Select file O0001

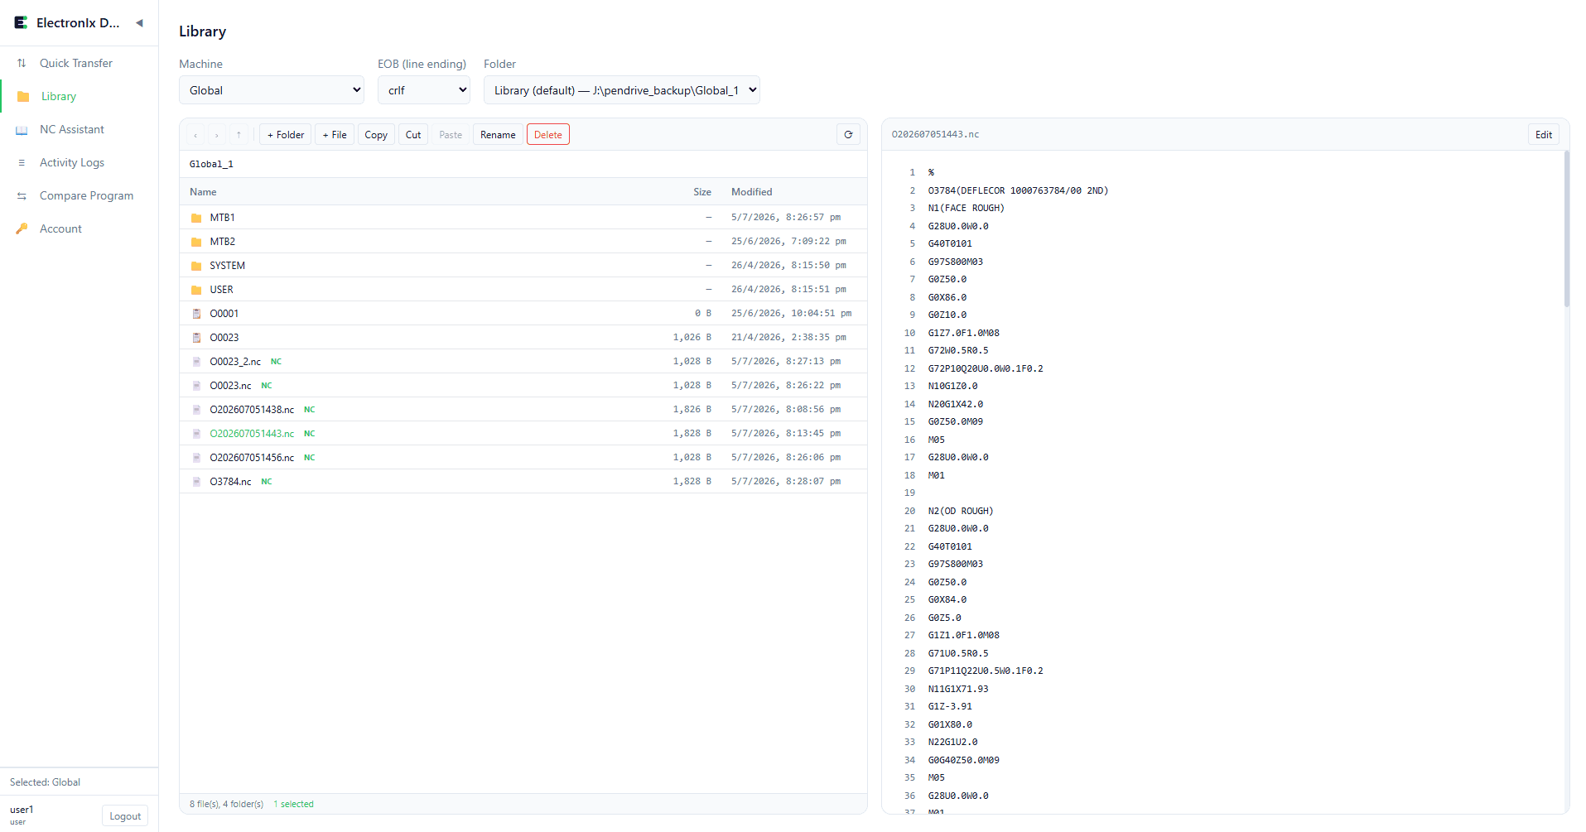(523, 313)
